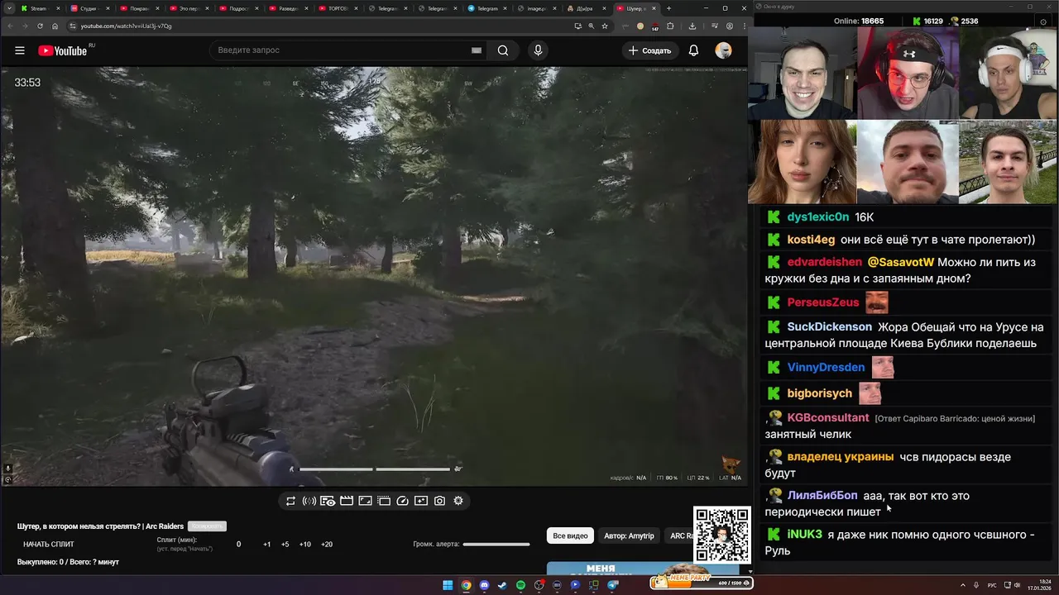This screenshot has height=595, width=1059.
Task: Click the dotted window icon in the player toolbar
Action: [x=384, y=501]
